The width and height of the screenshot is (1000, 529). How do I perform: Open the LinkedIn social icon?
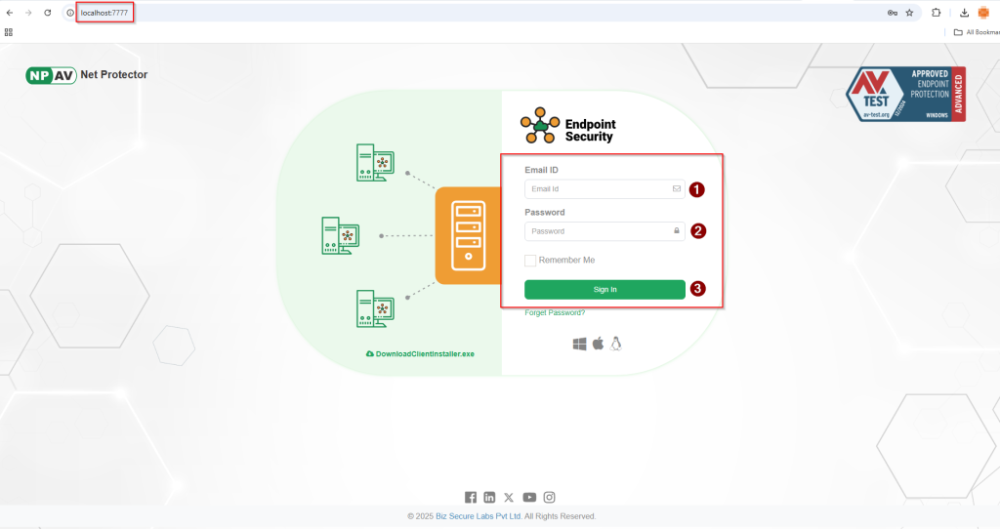tap(489, 497)
